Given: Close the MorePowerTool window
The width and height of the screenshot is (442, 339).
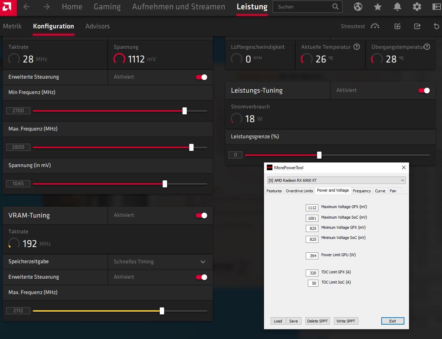Looking at the screenshot, I should tap(403, 167).
